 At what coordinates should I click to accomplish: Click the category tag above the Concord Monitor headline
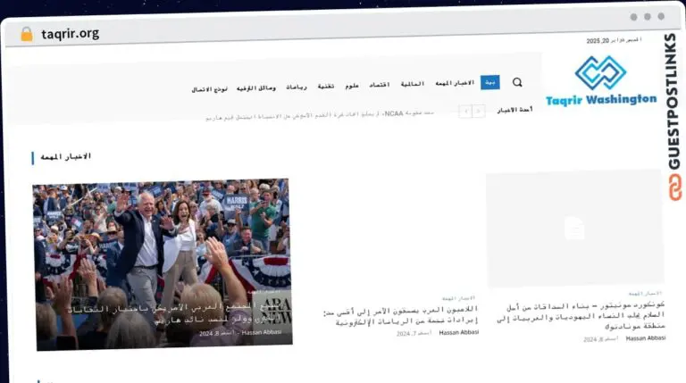pyautogui.click(x=645, y=294)
